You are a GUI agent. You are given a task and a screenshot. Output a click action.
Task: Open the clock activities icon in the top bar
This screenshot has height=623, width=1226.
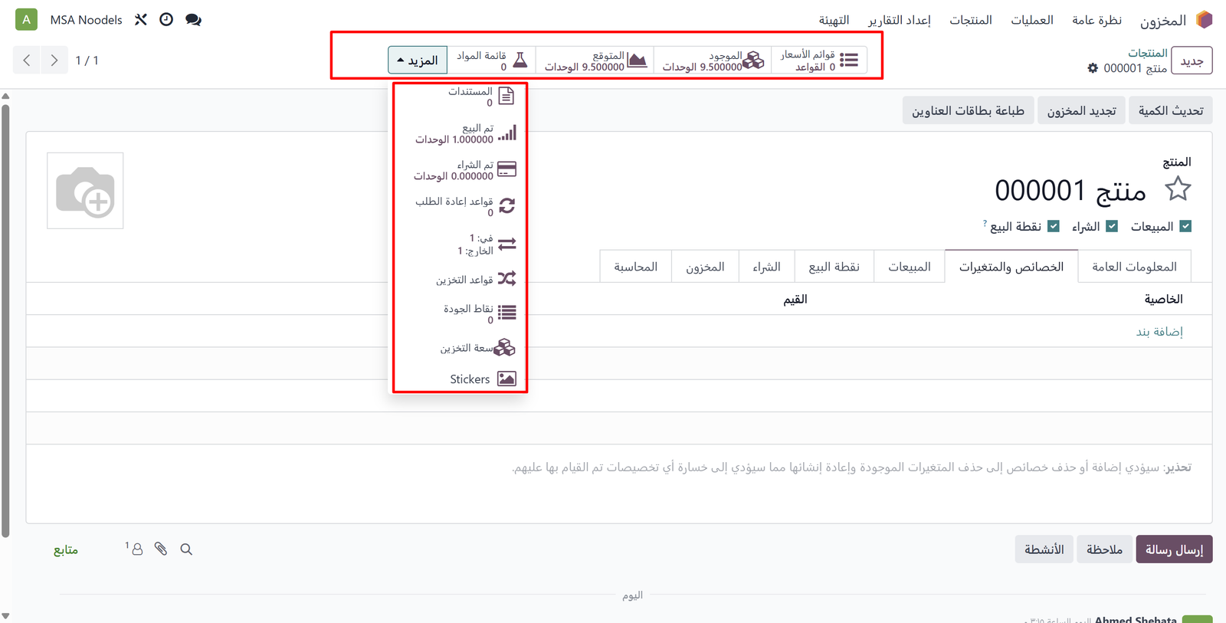(166, 20)
